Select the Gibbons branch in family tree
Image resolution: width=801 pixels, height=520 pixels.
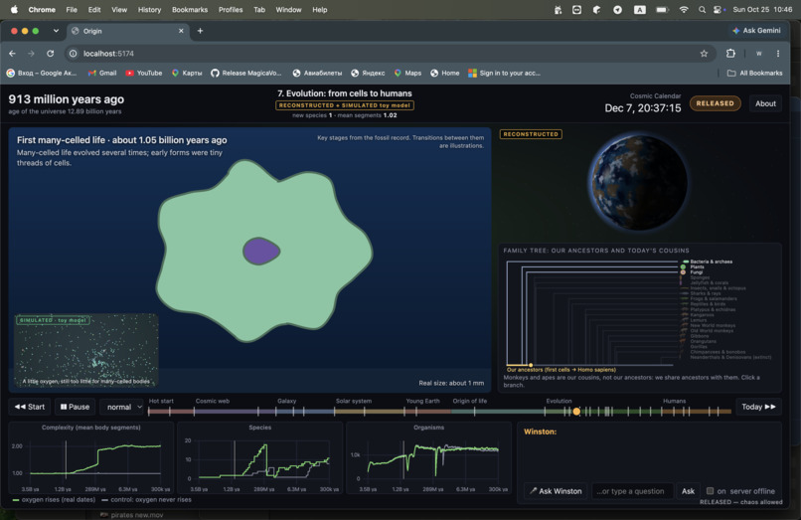click(x=700, y=336)
